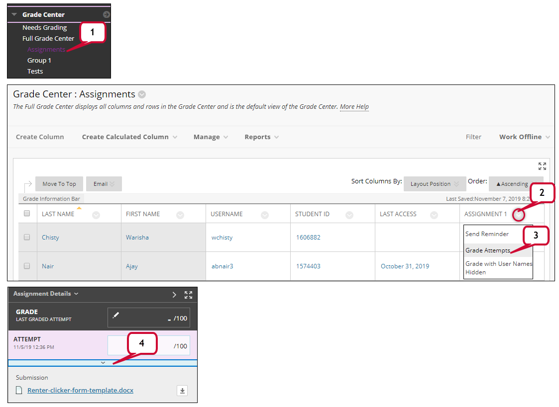Collapse Assignment Details panel right arrow
This screenshot has height=407, width=559.
pos(174,295)
